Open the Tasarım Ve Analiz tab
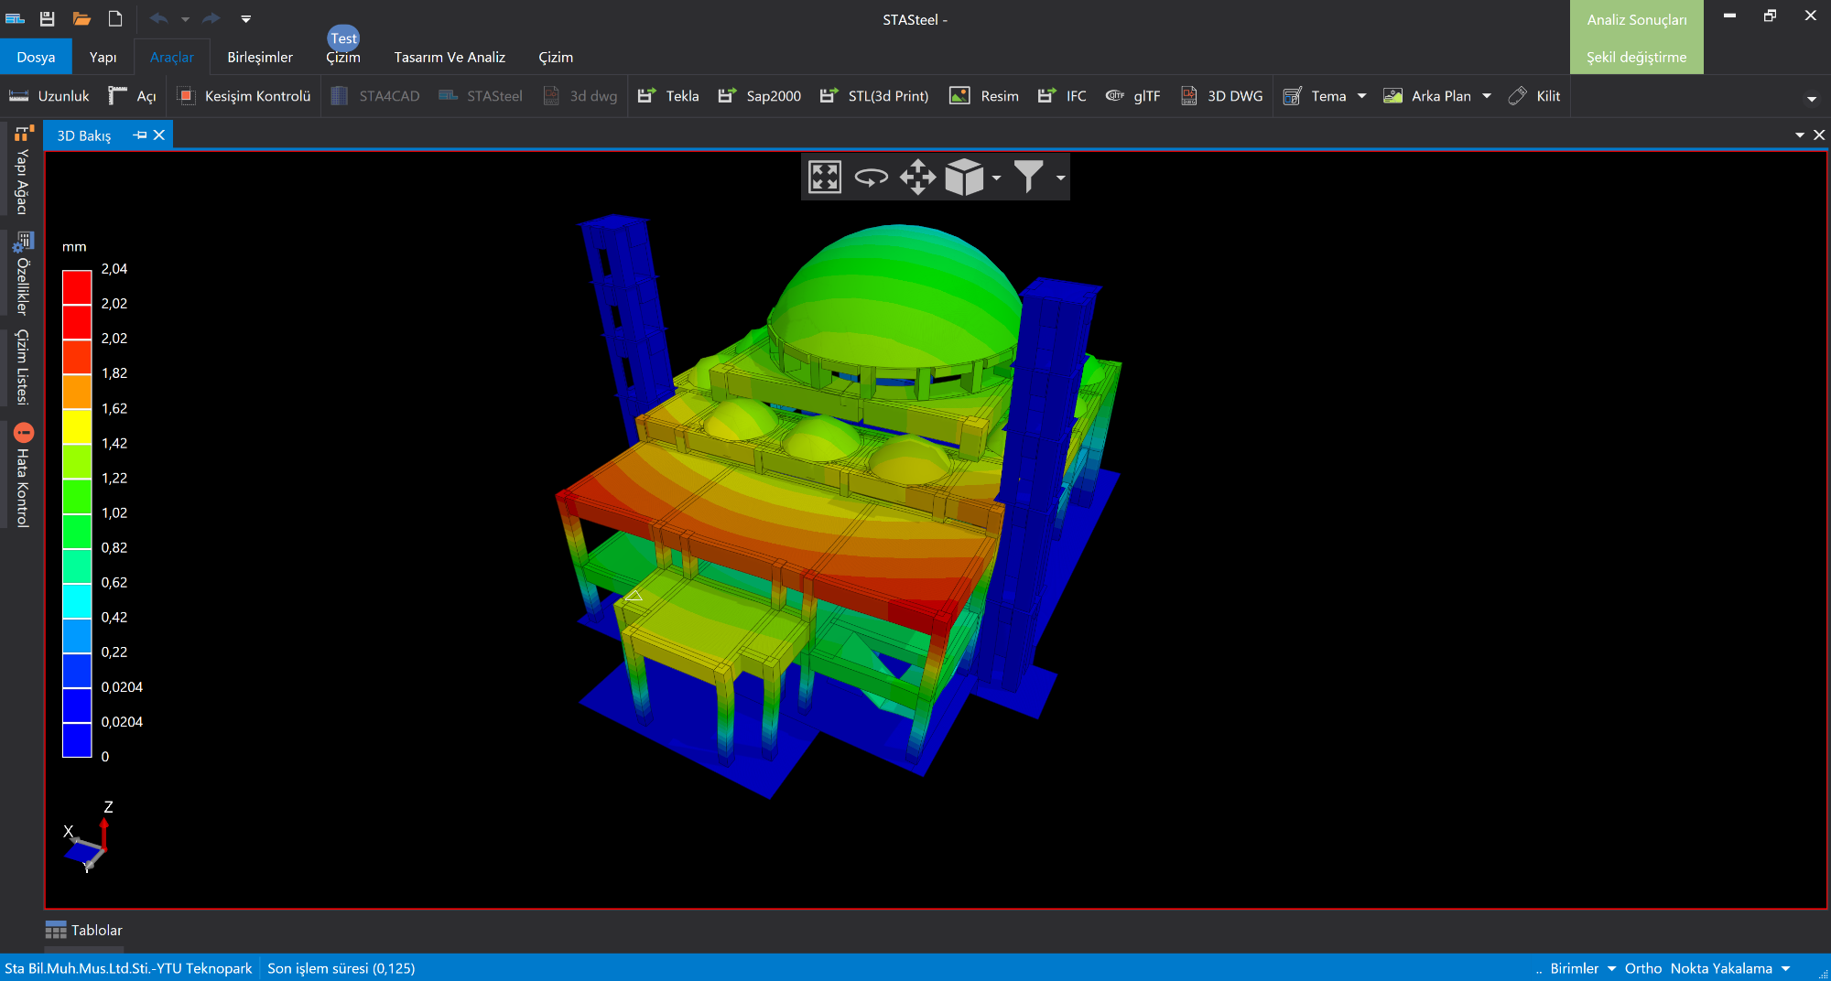The image size is (1831, 981). click(449, 57)
